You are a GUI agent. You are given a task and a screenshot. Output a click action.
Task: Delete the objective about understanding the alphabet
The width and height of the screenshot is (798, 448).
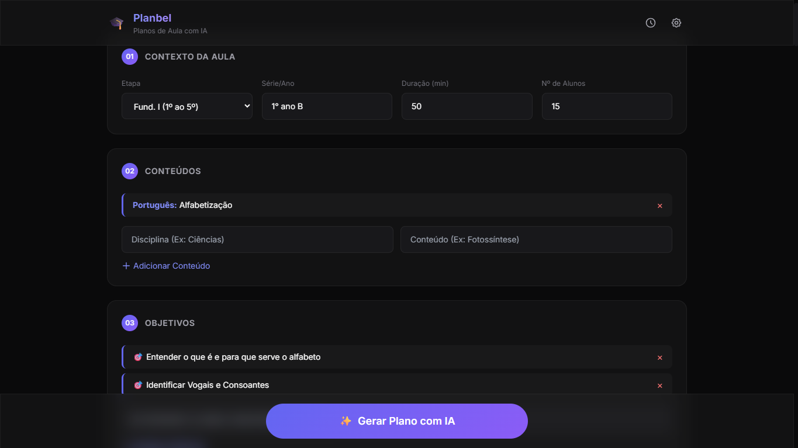point(659,357)
